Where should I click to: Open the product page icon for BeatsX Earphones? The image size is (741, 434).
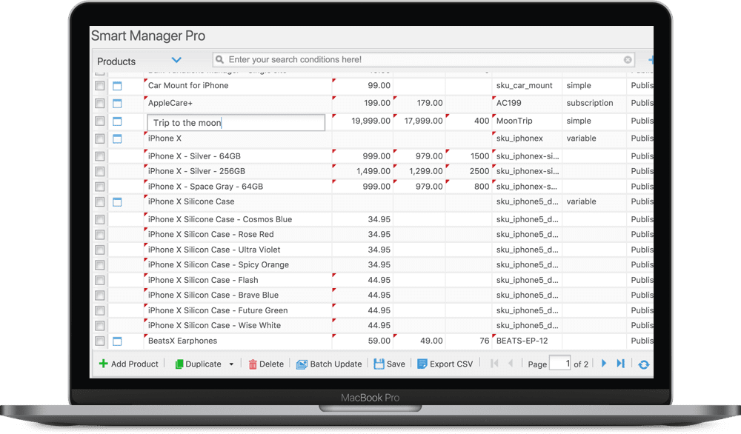click(117, 341)
